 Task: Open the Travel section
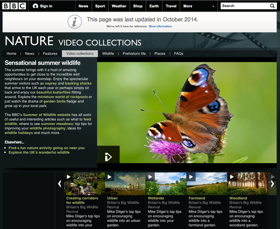(171, 6)
